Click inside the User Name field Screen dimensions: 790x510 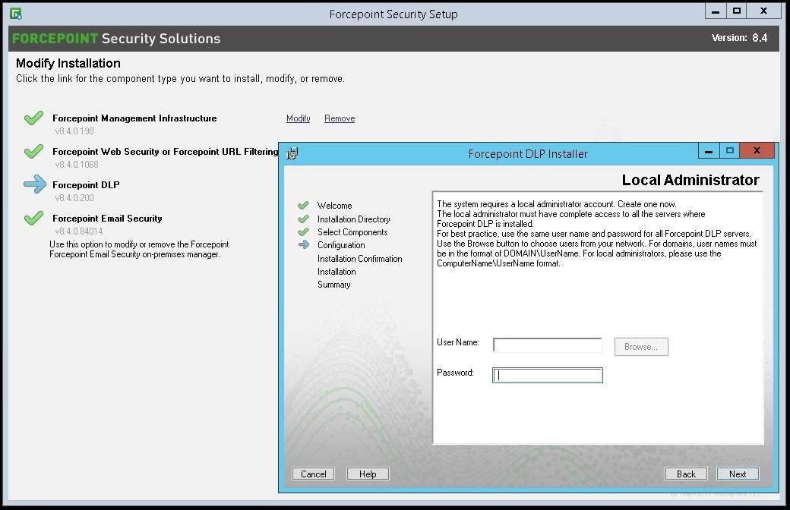[547, 343]
